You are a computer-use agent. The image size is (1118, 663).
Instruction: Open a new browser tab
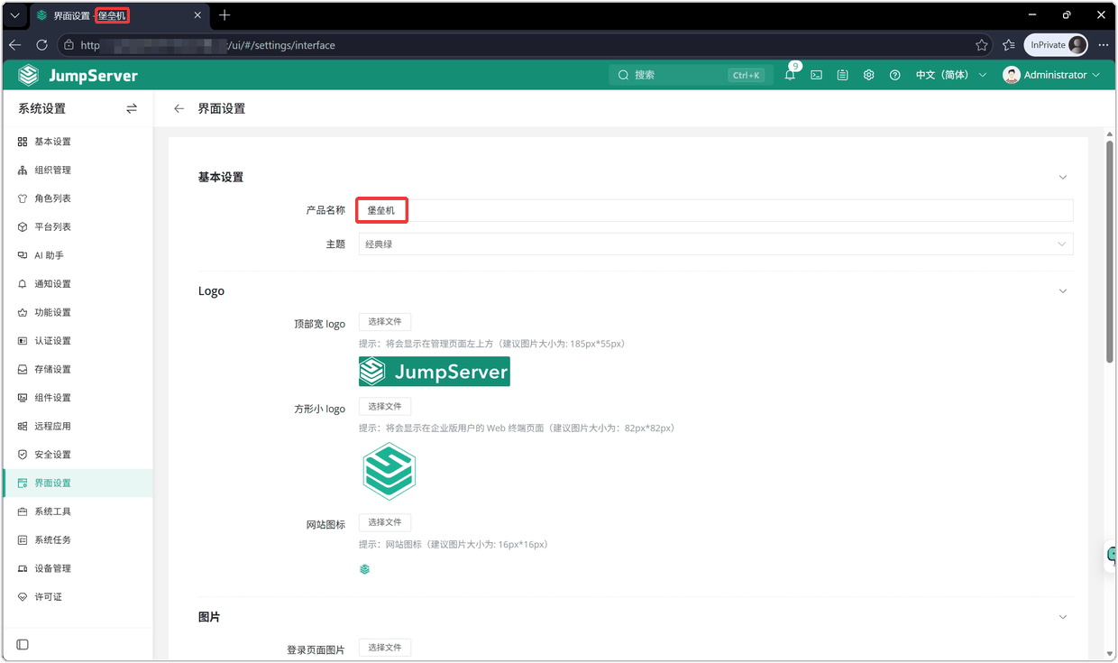[x=225, y=15]
